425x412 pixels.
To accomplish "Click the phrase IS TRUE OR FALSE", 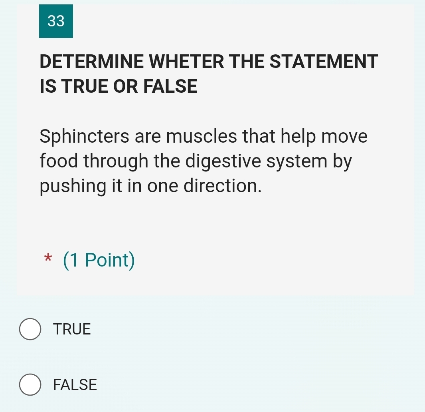I will tap(118, 86).
